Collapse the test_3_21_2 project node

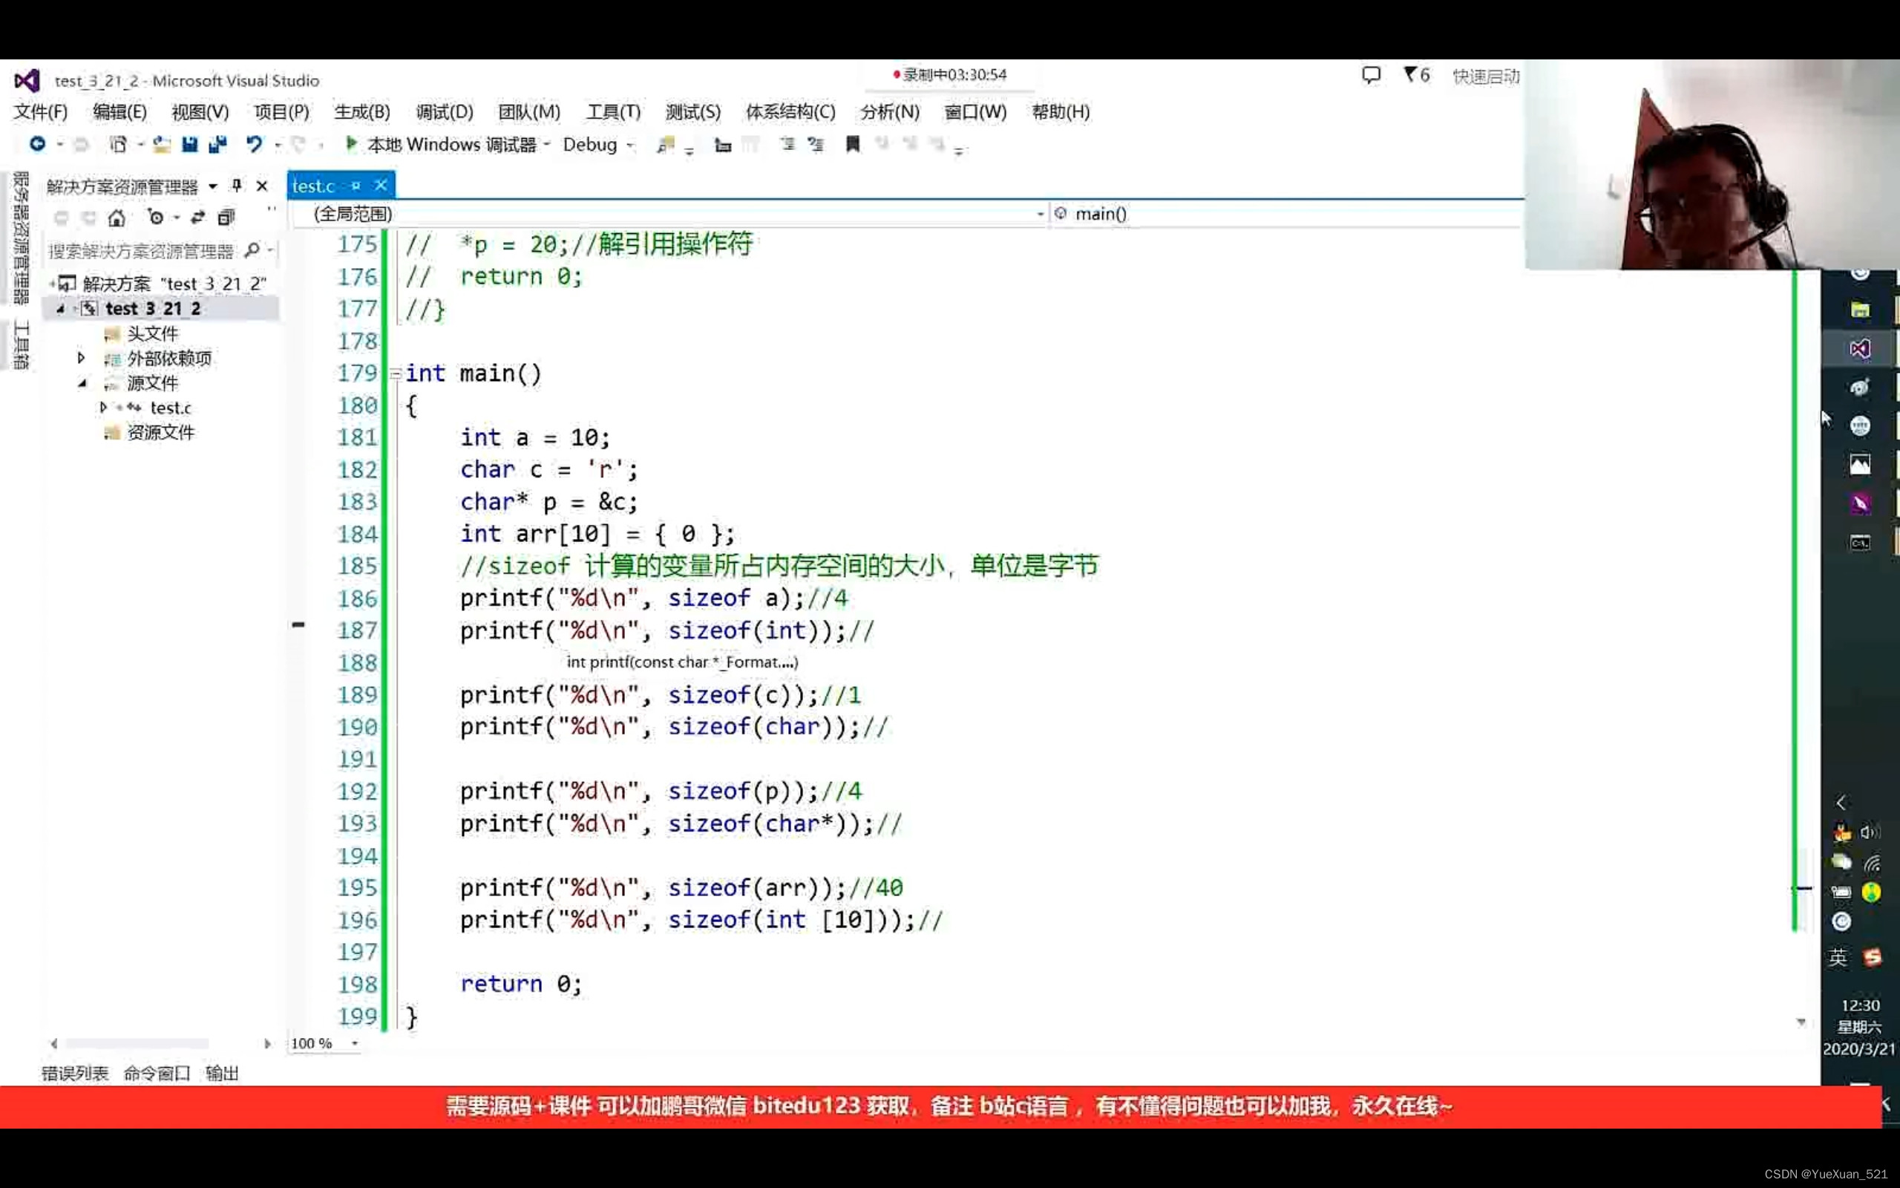60,309
